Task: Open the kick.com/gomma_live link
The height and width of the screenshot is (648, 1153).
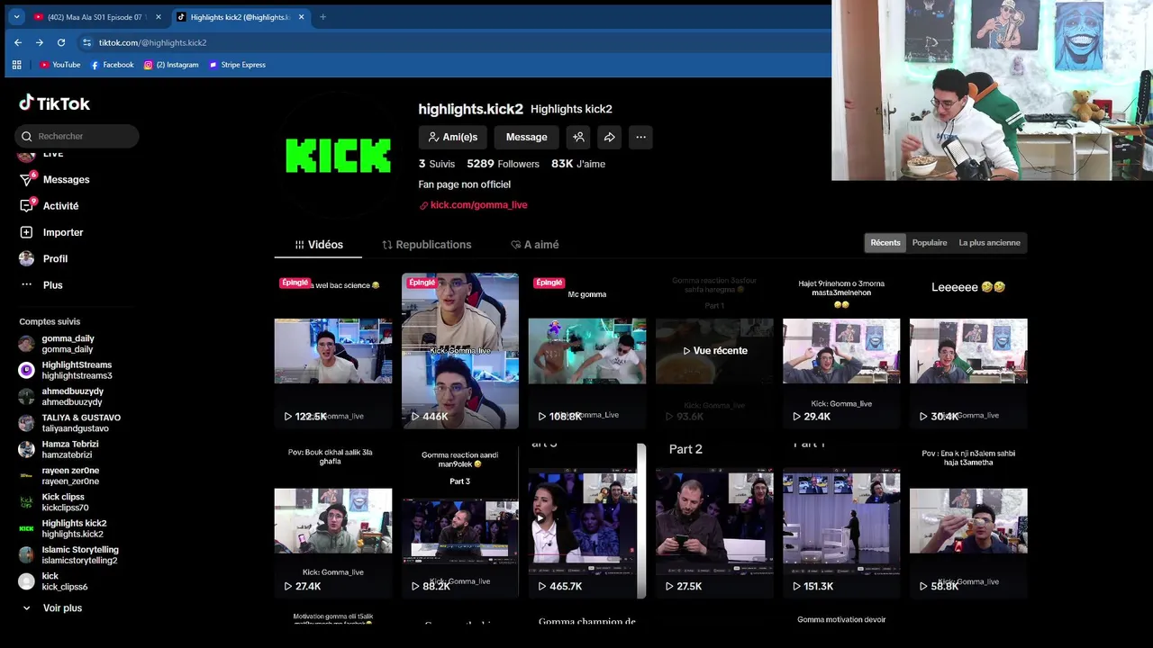Action: click(x=474, y=205)
